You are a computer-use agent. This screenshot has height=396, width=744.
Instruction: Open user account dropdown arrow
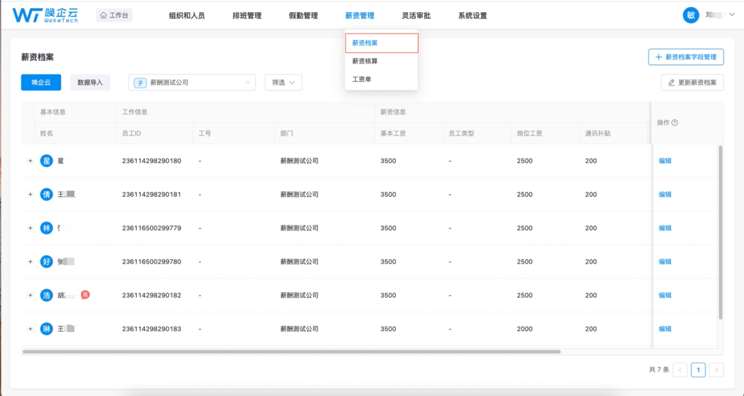(x=732, y=15)
